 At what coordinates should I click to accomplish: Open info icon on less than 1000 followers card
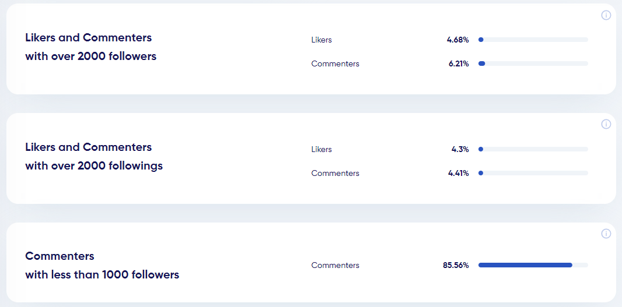click(x=606, y=234)
